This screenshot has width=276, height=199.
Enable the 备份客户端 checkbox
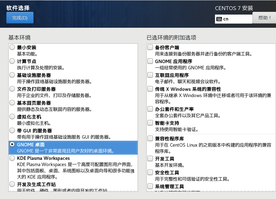150,47
